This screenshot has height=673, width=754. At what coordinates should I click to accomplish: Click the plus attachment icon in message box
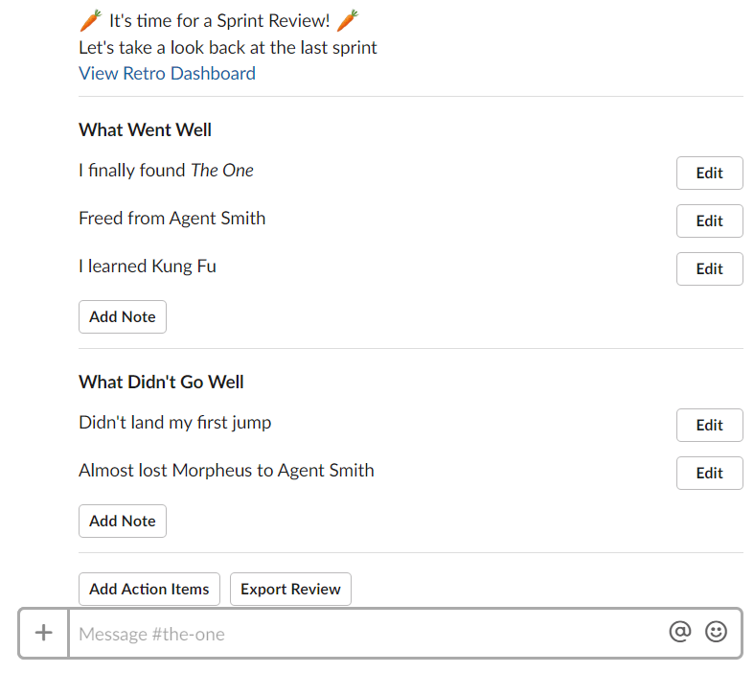pos(43,633)
